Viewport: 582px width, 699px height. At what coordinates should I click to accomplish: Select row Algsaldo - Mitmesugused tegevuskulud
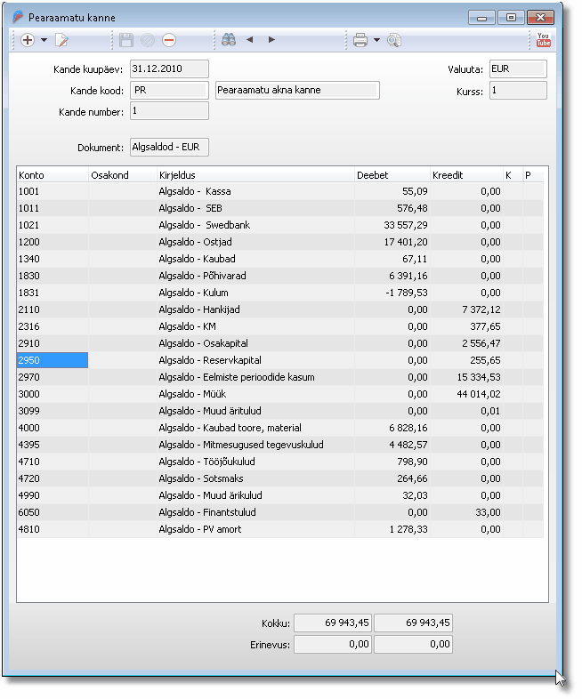coord(280,445)
